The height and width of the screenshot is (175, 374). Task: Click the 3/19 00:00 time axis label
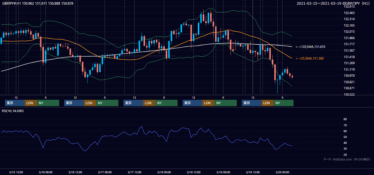[223, 172]
